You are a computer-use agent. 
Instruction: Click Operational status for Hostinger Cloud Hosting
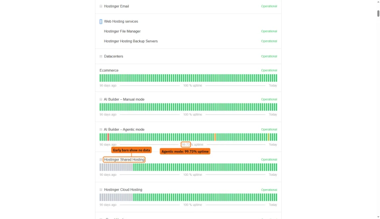pyautogui.click(x=269, y=190)
